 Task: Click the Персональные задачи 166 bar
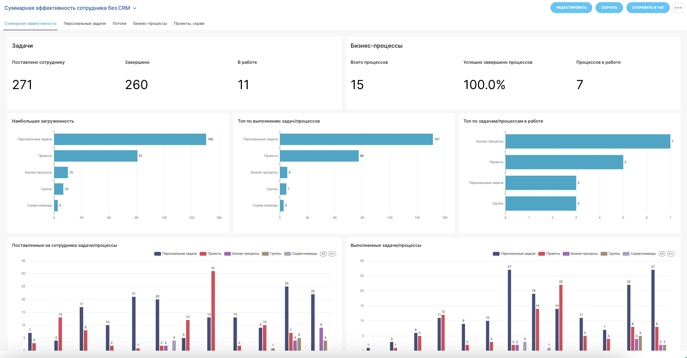click(x=130, y=139)
